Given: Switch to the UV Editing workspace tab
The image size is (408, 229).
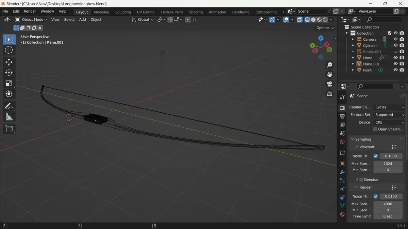Looking at the screenshot, I should pyautogui.click(x=146, y=12).
